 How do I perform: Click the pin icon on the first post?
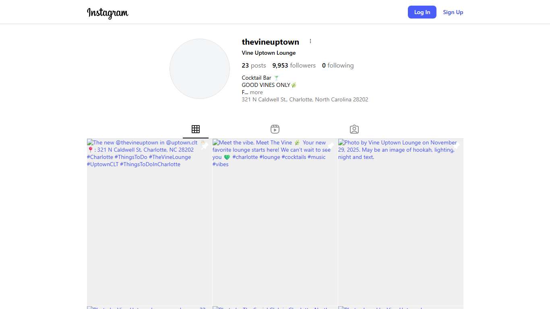(205, 146)
